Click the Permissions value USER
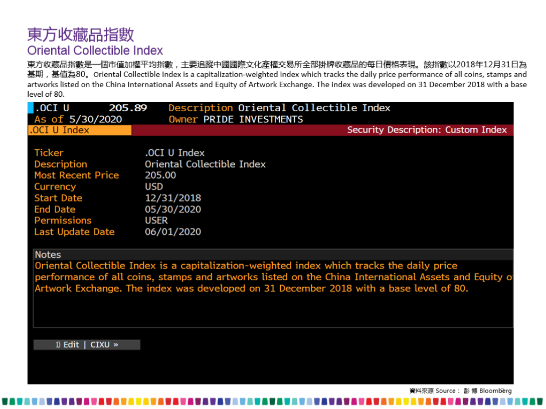Image resolution: width=546 pixels, height=409 pixels. coord(156,221)
